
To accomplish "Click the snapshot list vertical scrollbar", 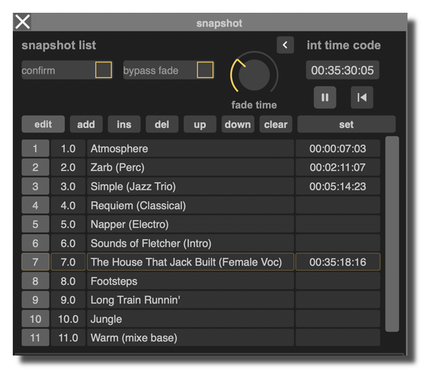I will [x=392, y=234].
